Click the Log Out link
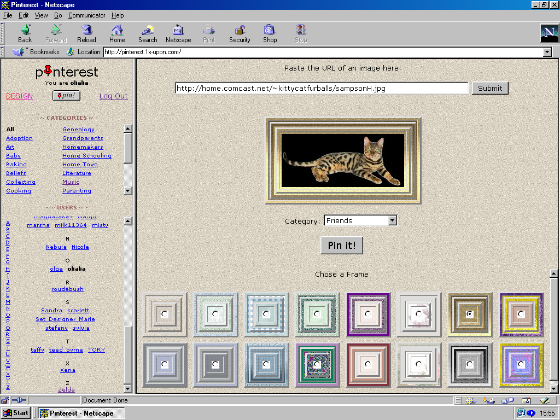 (113, 96)
